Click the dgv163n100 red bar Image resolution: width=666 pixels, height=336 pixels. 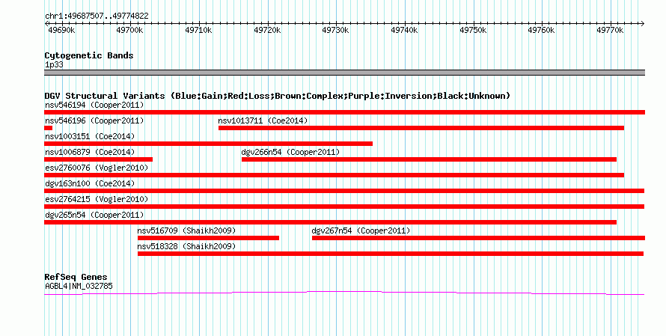coord(344,191)
